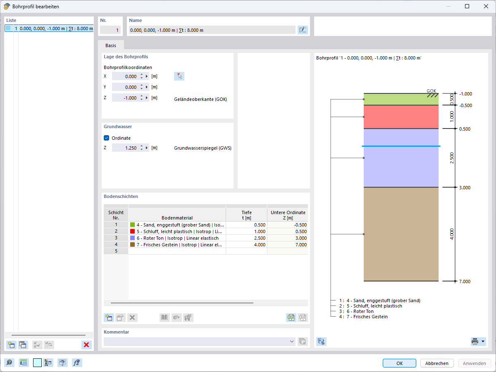Click the save layers floppy disk icon
The image size is (496, 372).
pos(188,317)
